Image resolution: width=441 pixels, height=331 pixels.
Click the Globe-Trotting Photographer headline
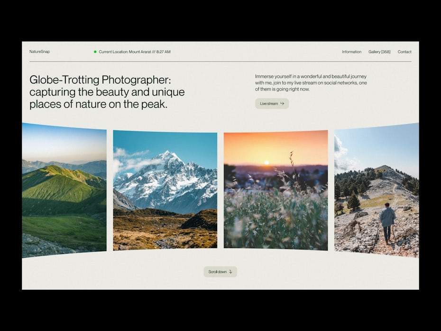pyautogui.click(x=107, y=92)
